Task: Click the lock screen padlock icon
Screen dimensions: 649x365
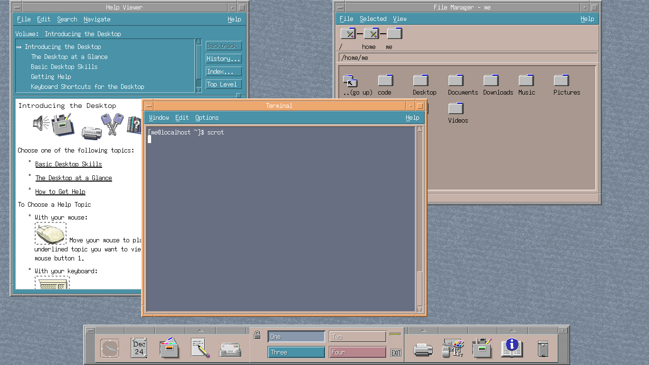Action: click(257, 335)
